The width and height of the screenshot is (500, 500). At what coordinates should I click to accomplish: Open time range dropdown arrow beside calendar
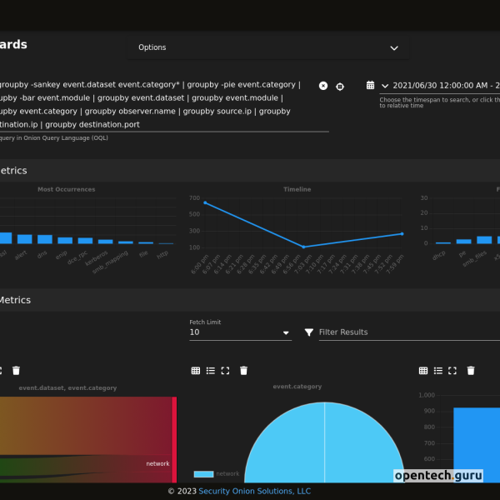pos(385,86)
